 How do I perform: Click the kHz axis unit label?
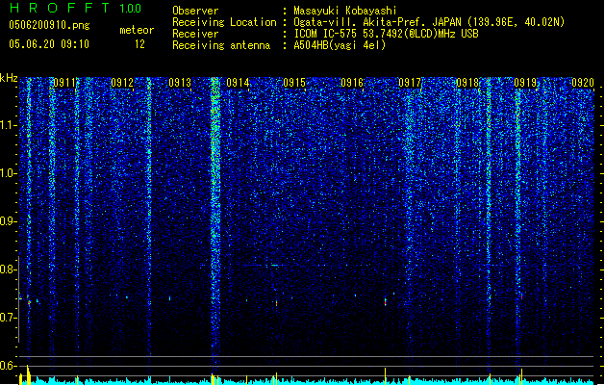pos(9,78)
